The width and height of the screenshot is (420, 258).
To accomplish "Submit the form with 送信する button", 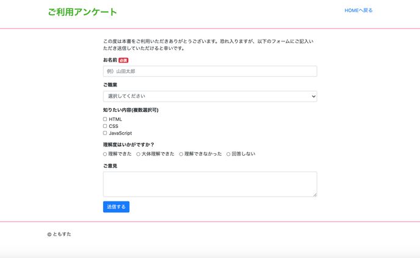I will [x=116, y=207].
